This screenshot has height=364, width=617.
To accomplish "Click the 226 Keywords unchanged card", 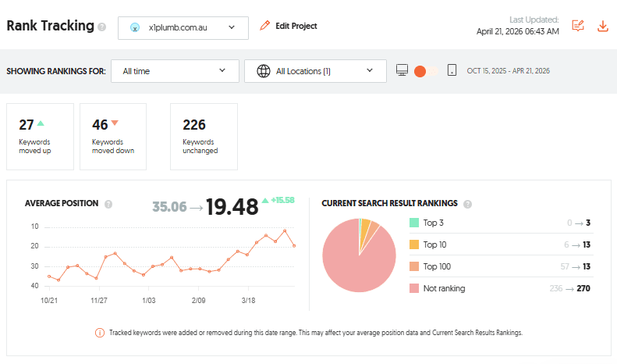I will 204,137.
